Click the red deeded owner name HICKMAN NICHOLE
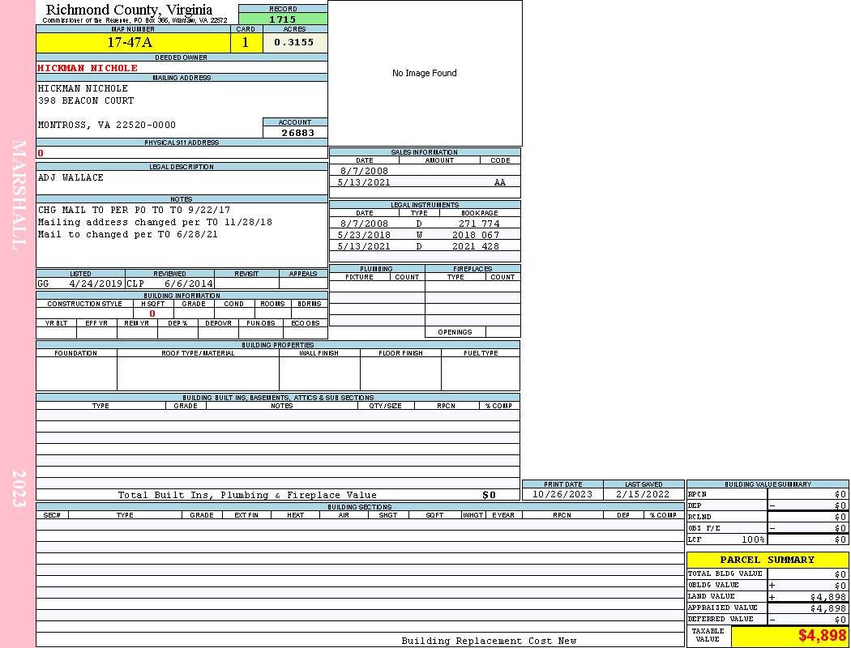 coord(88,68)
